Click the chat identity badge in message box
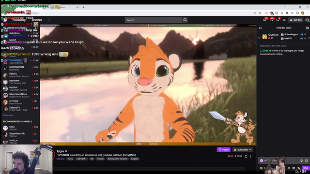Screen dimensions: 310x174 point(262,160)
